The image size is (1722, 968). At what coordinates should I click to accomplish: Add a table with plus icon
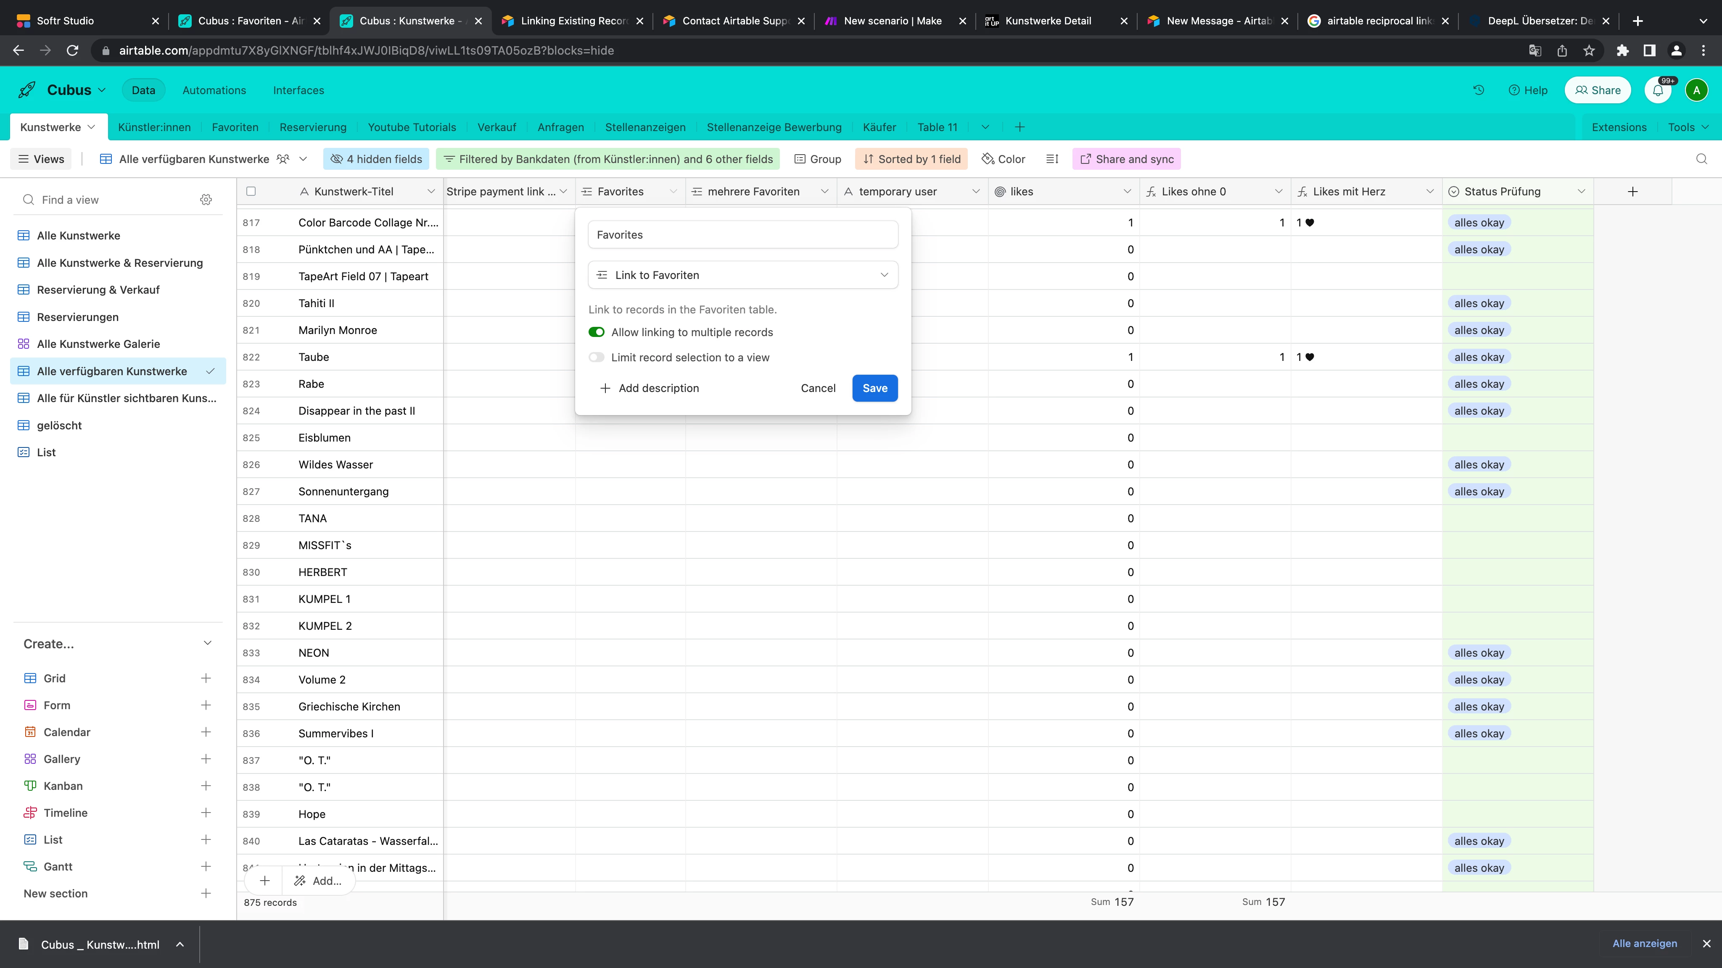pyautogui.click(x=1019, y=127)
